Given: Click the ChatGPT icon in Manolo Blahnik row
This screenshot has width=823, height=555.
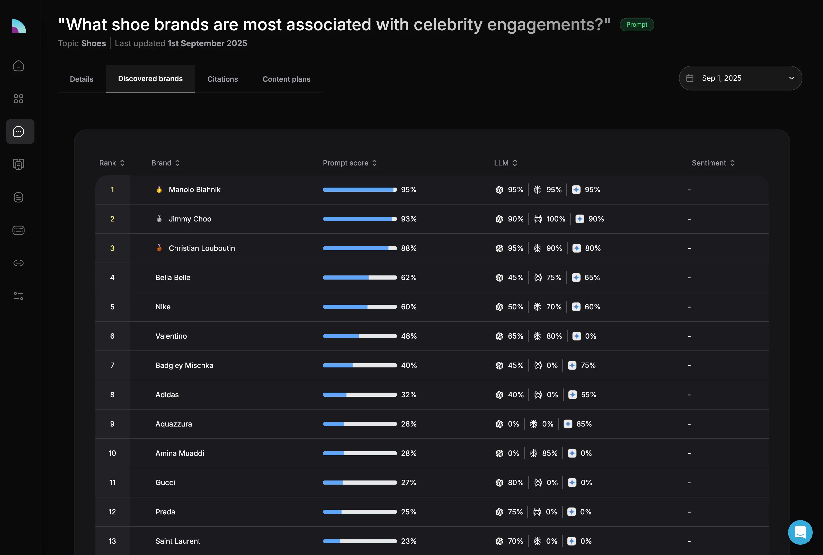Looking at the screenshot, I should (499, 190).
